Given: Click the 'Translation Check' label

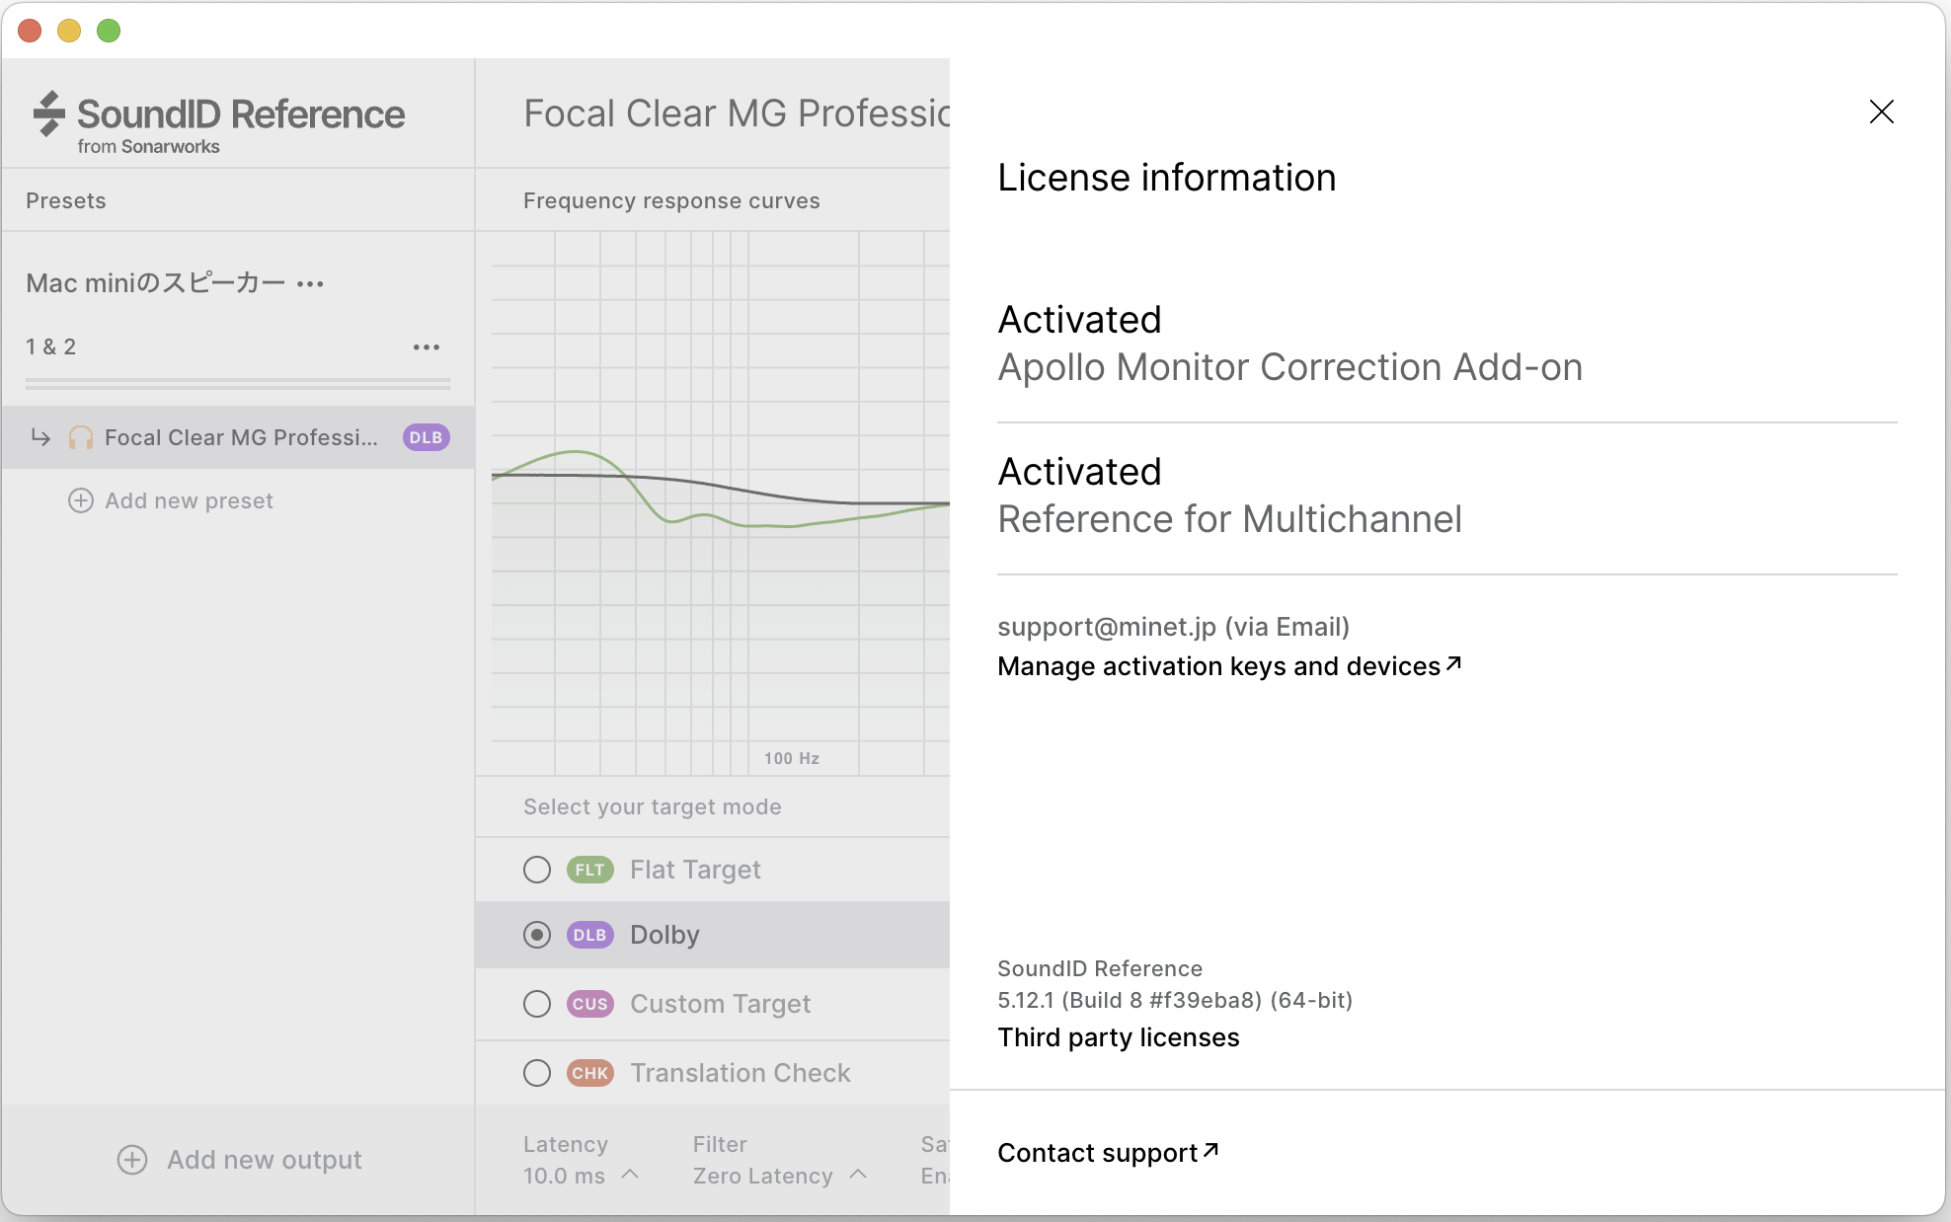Looking at the screenshot, I should pyautogui.click(x=740, y=1073).
